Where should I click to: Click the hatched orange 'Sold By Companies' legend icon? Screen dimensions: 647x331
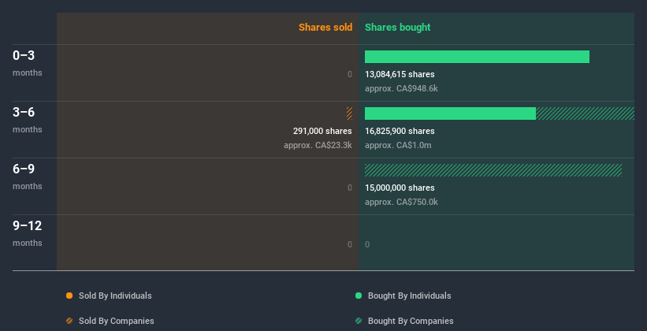tap(69, 321)
